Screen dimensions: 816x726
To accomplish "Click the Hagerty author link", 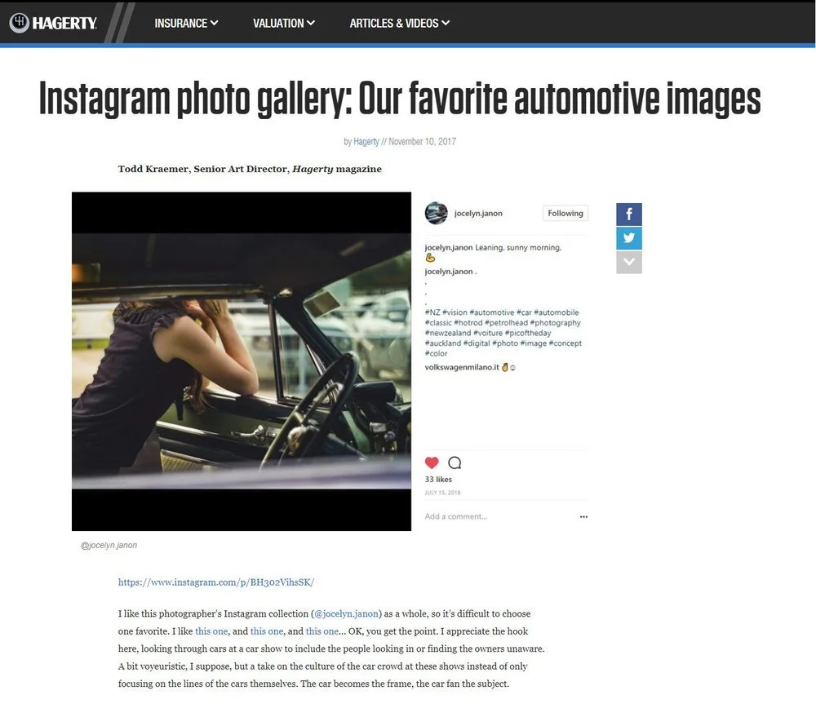I will 366,141.
